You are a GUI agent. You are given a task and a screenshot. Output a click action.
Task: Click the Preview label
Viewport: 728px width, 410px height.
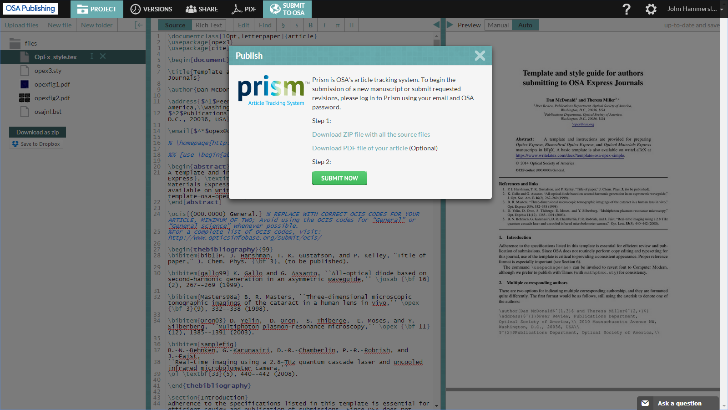tap(469, 25)
